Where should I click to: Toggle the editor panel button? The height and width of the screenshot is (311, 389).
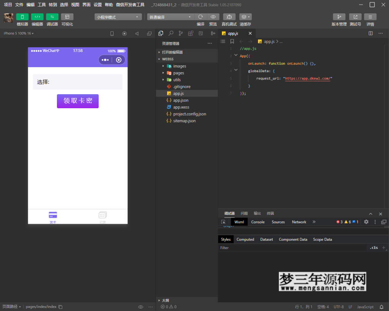(x=37, y=17)
